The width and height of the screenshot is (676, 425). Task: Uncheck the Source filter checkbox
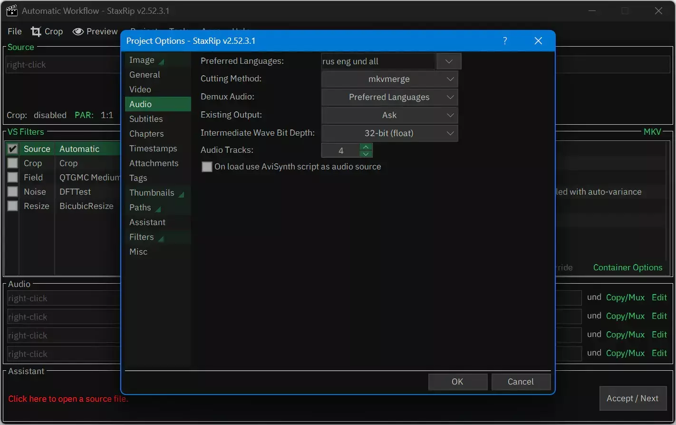coord(13,149)
